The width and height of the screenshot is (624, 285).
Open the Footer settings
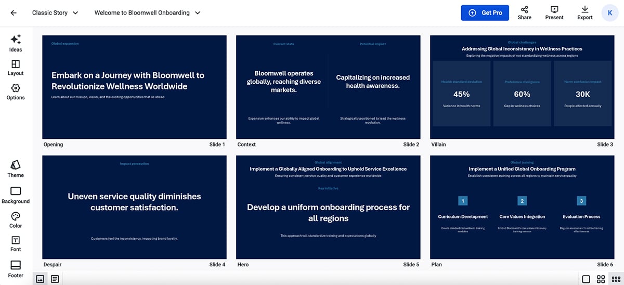tap(16, 269)
